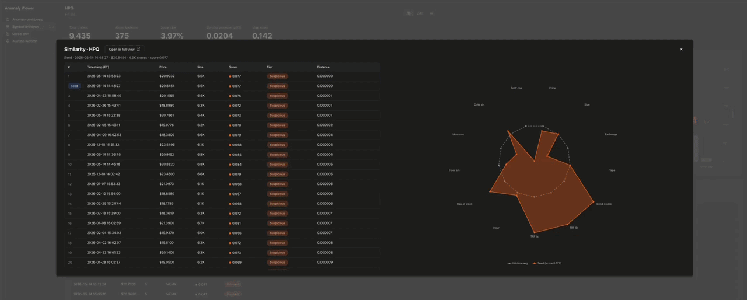This screenshot has height=300, width=747.
Task: Click price $20.1400 in the table
Action: pyautogui.click(x=166, y=253)
